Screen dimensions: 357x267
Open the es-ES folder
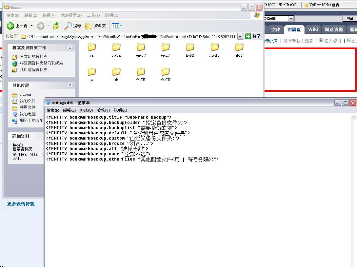165,49
